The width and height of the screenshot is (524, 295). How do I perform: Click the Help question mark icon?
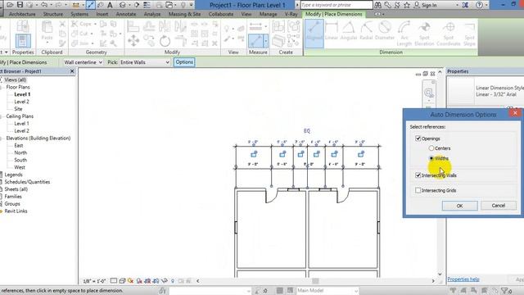pos(479,5)
